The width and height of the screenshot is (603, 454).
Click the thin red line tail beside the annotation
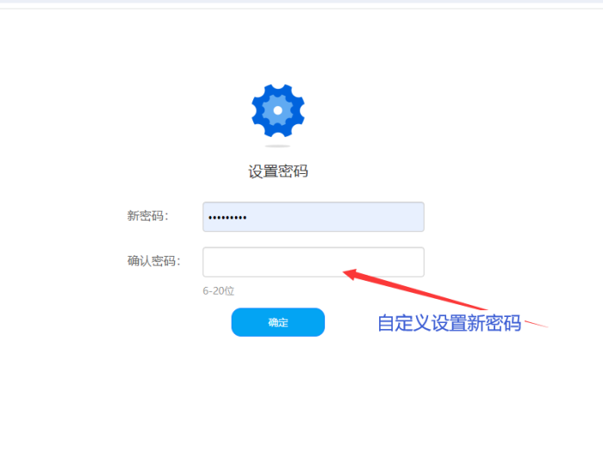click(x=537, y=324)
